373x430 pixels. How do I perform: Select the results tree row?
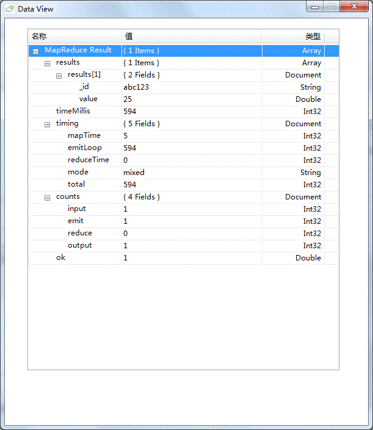184,63
